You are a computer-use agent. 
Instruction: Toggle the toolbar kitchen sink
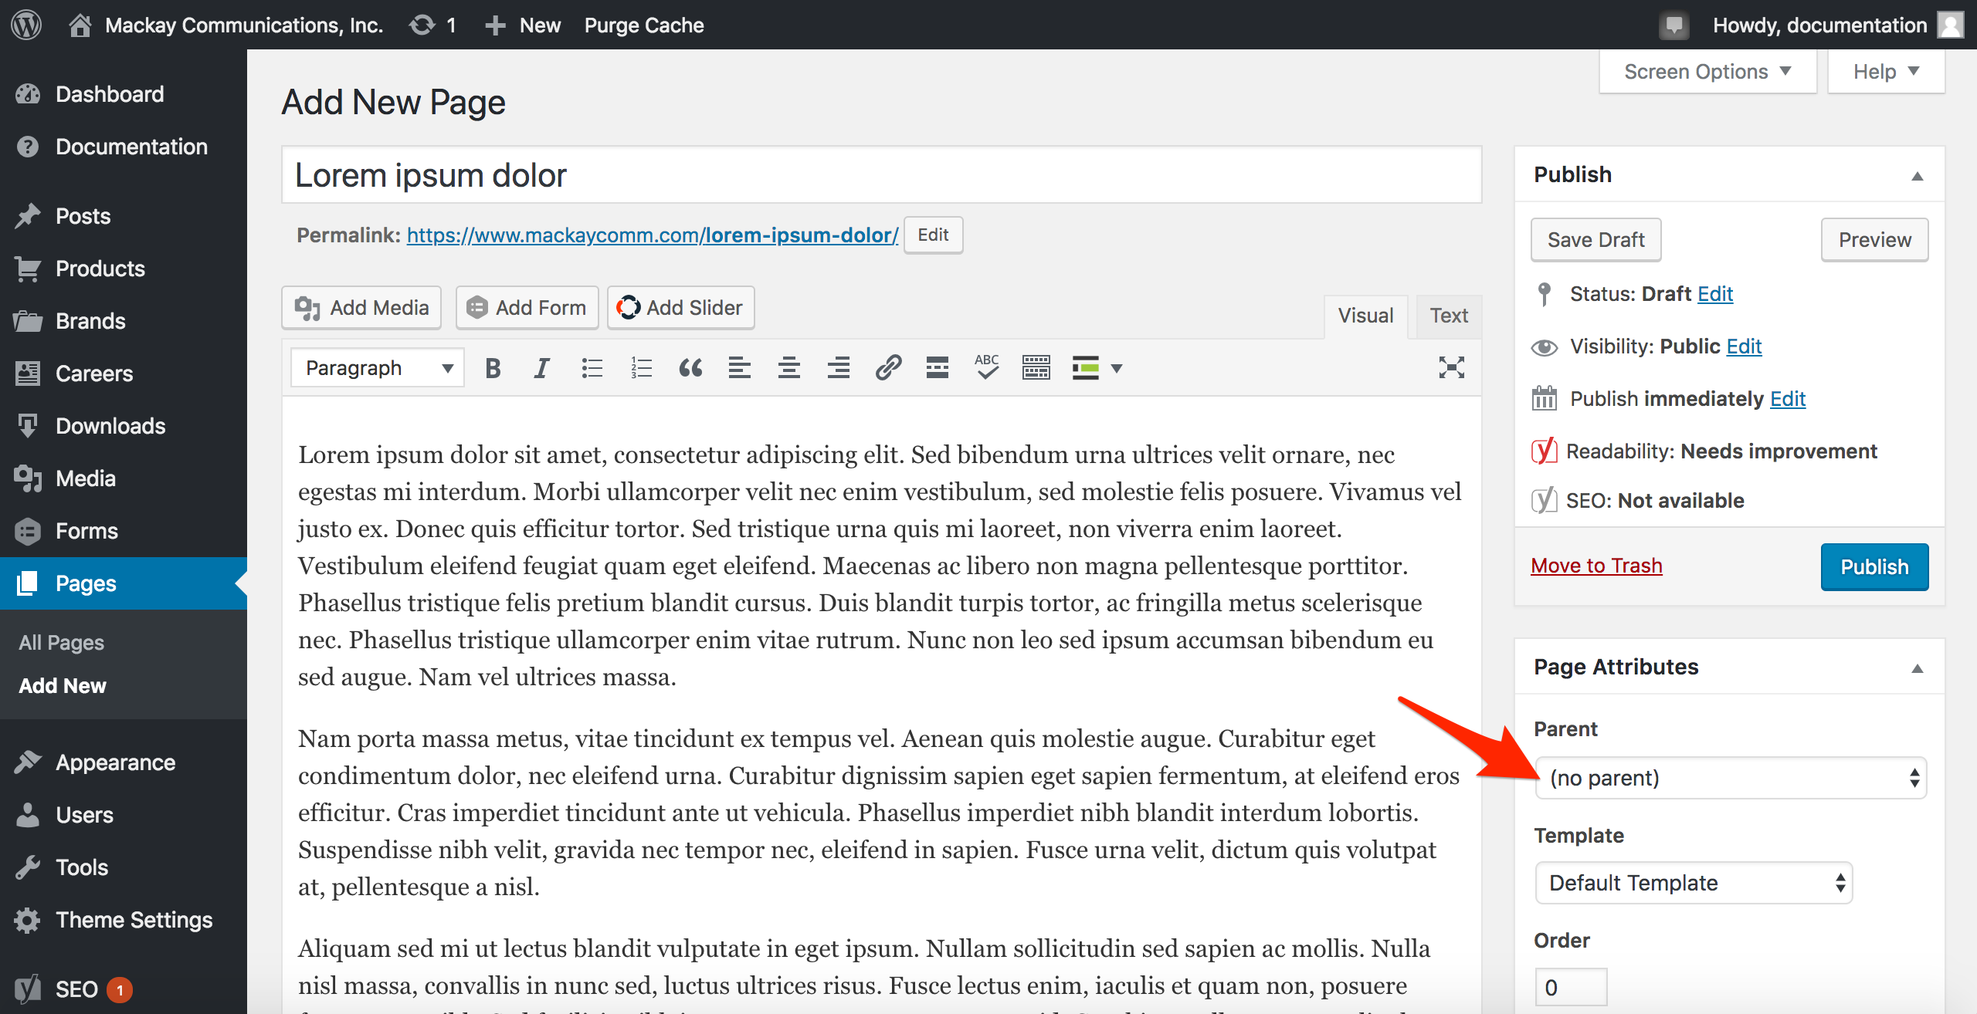click(1036, 368)
